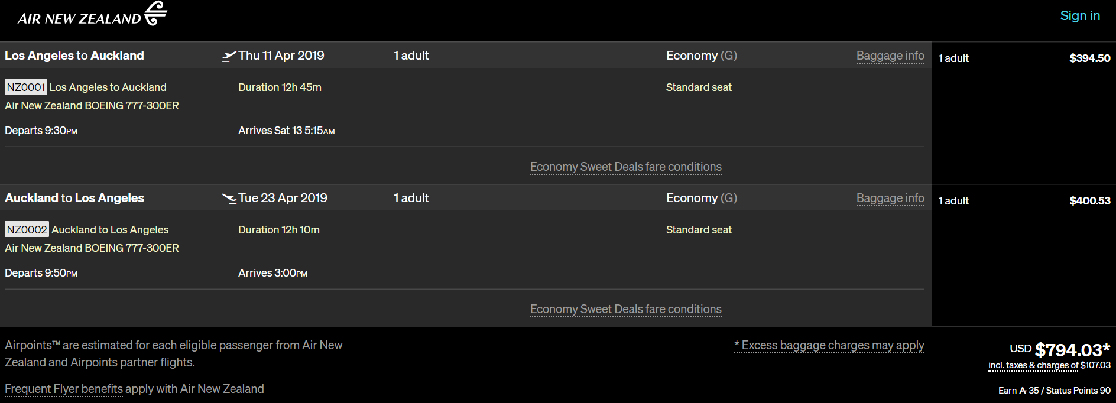Open Baggage info for Los Angeles to Auckland
1116x403 pixels.
tap(890, 56)
